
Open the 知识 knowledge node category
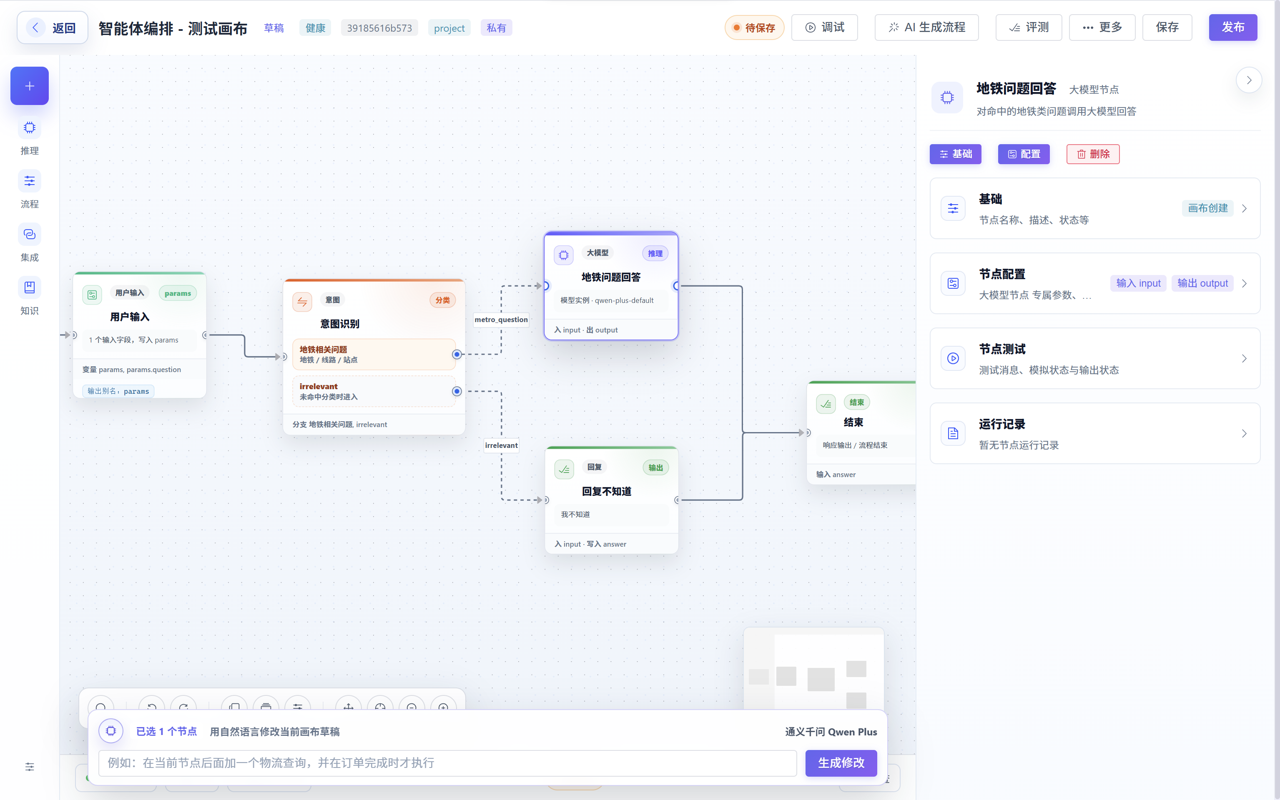30,296
